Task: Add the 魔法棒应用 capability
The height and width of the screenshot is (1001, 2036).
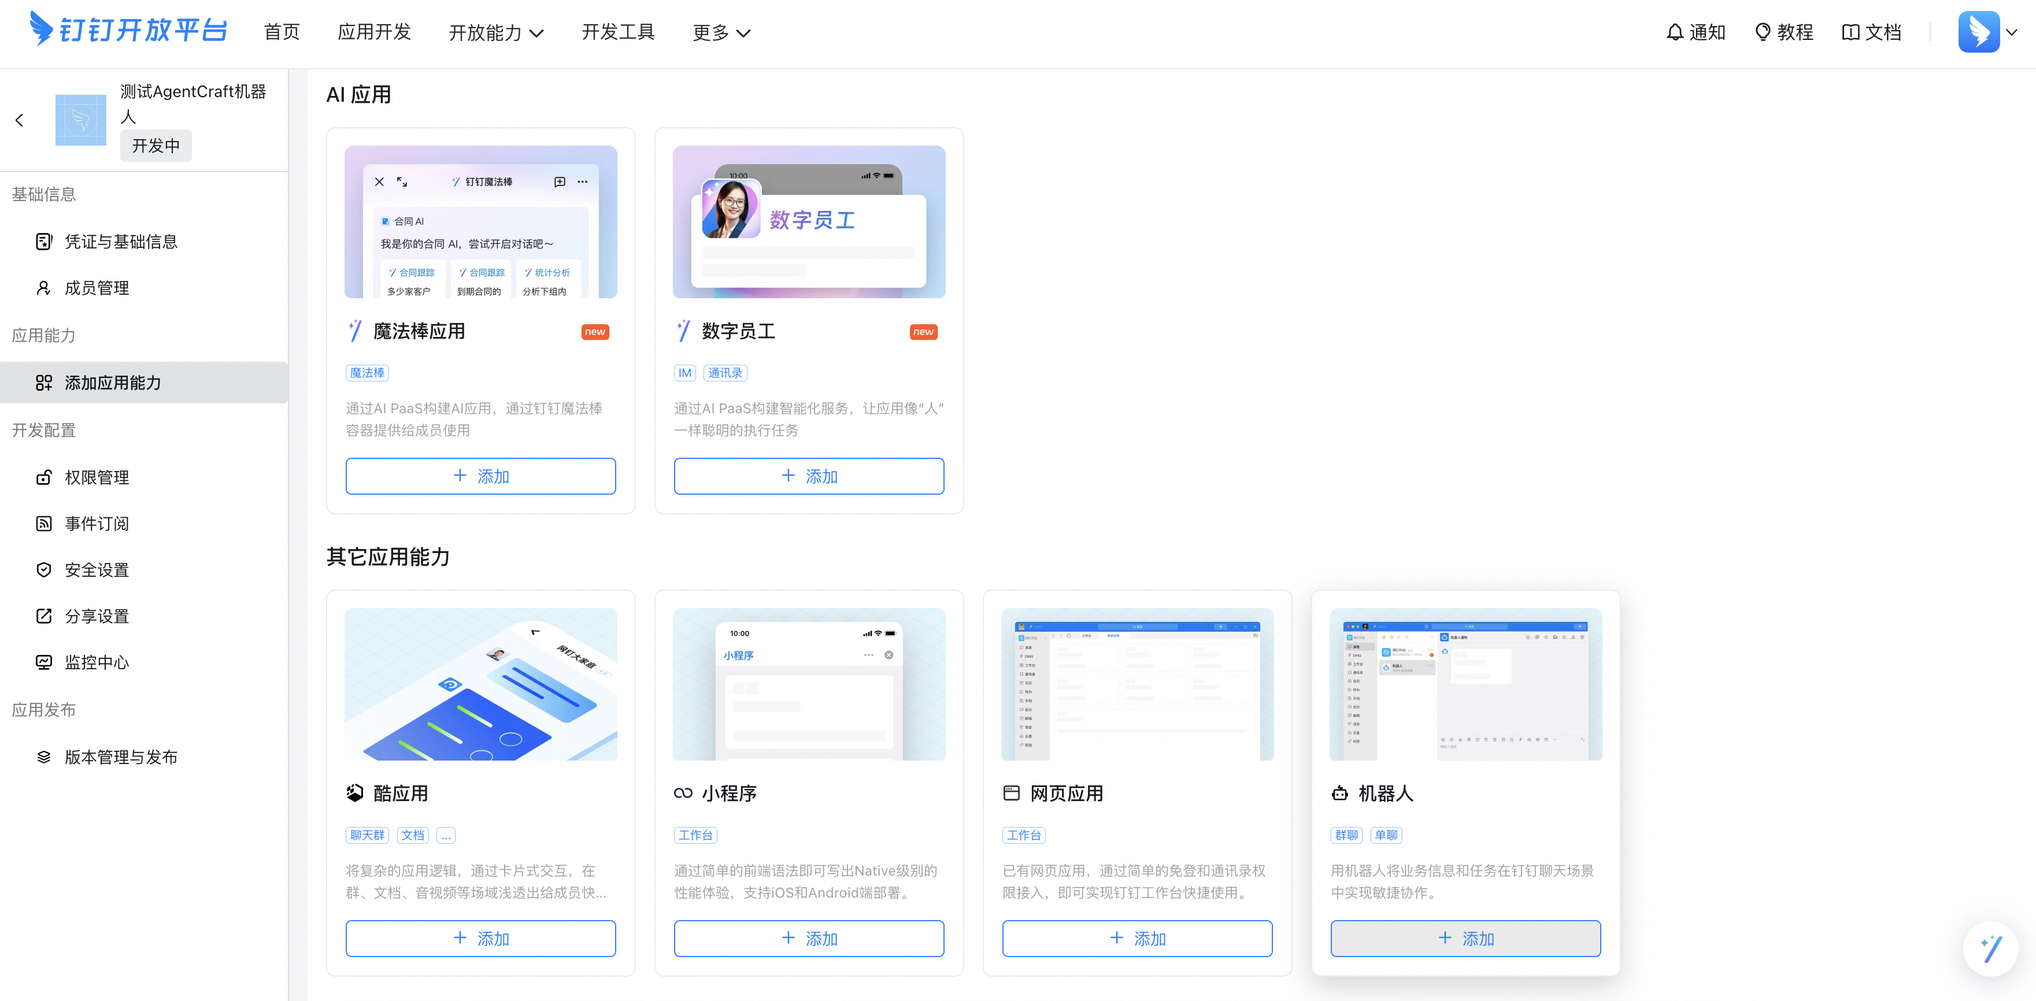Action: click(480, 476)
